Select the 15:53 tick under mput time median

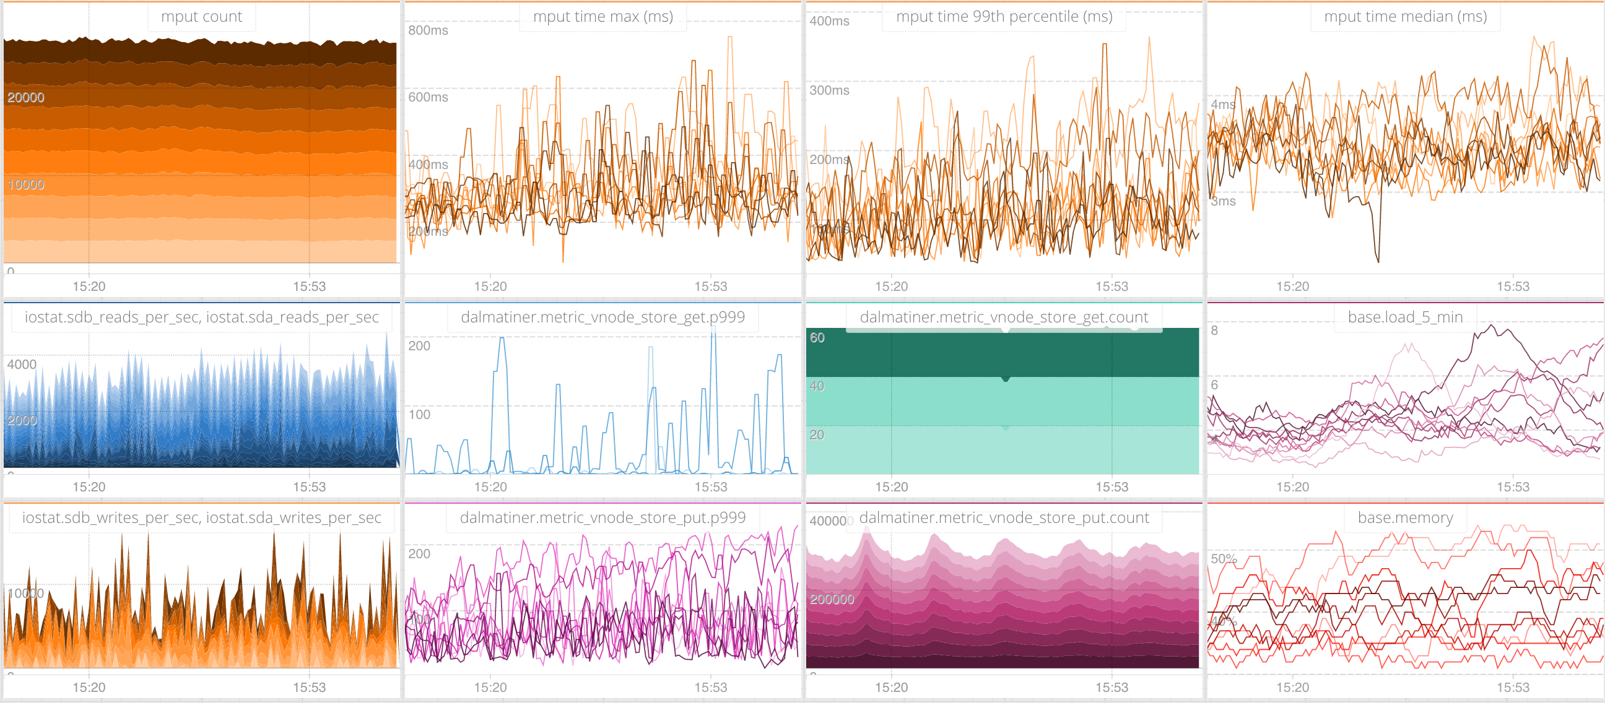(x=1513, y=287)
